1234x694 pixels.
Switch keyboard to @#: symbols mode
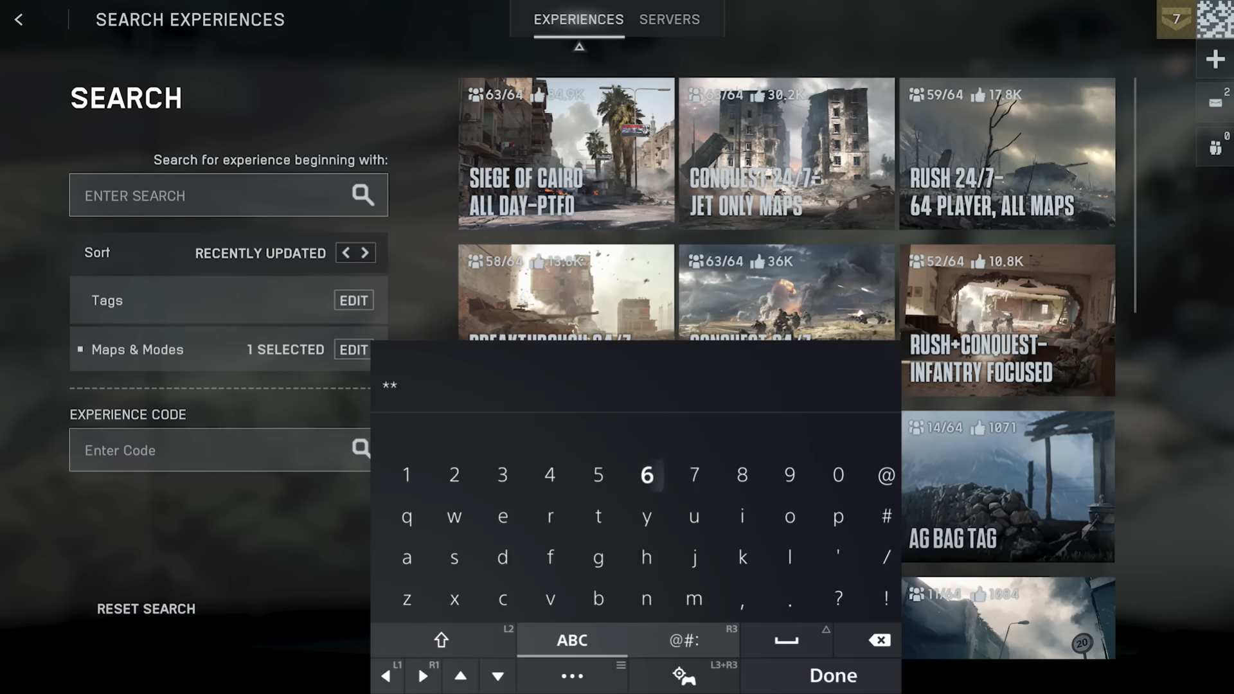pyautogui.click(x=684, y=640)
